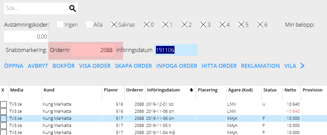Uncheck the Saknas checkbox
The image size is (327, 135).
tap(114, 25)
